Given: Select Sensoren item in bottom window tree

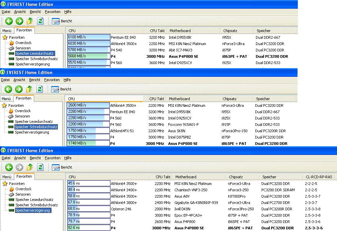Looking at the screenshot, I should tap(23, 194).
